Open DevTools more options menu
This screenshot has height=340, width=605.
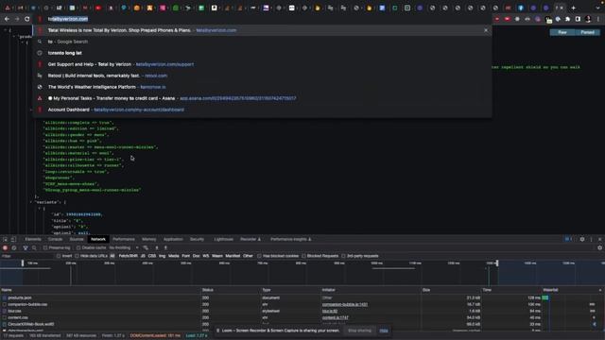(591, 239)
